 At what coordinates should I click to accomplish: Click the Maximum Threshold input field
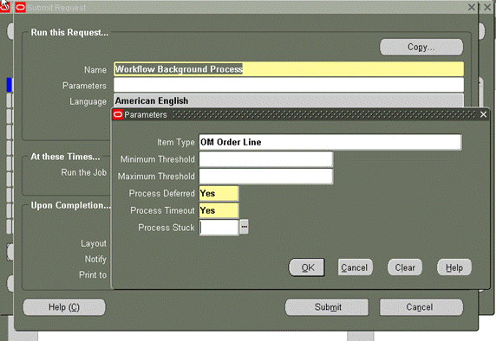click(266, 177)
